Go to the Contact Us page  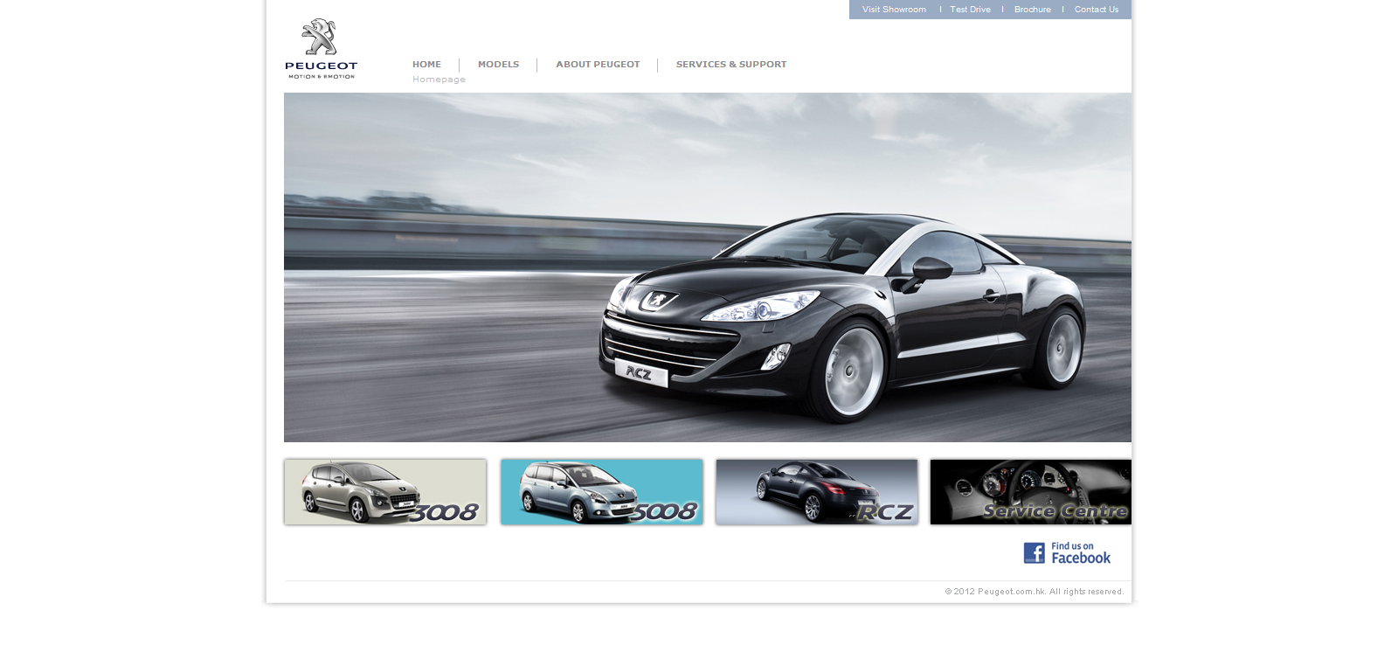click(1097, 10)
